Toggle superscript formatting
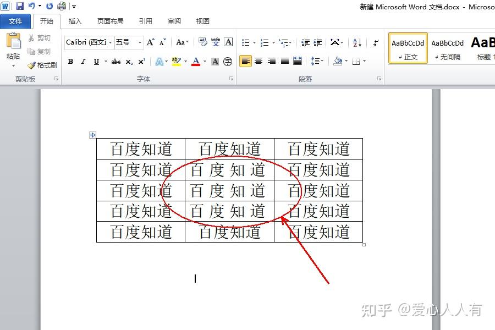The image size is (495, 330). [142, 62]
